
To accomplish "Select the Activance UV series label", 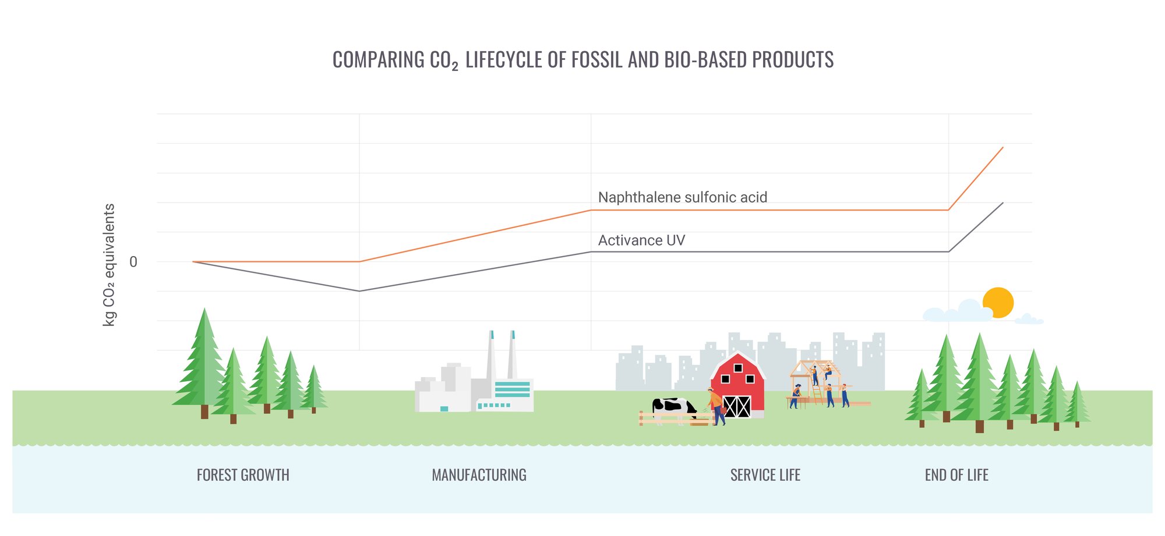I will [x=641, y=240].
